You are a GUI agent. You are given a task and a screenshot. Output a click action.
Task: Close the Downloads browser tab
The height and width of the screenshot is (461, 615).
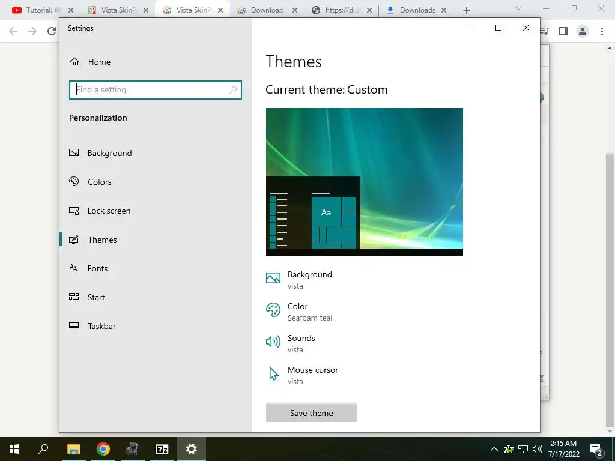pyautogui.click(x=444, y=10)
